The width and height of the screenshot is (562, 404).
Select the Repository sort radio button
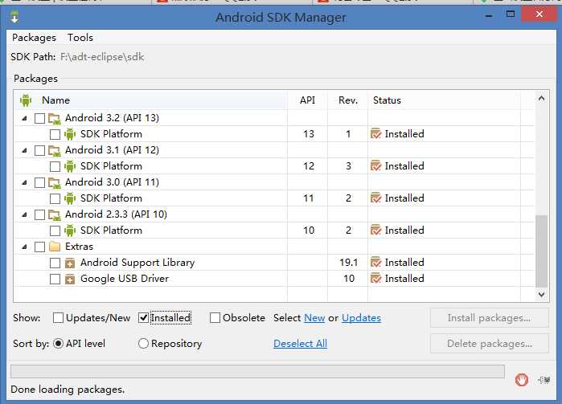pos(143,344)
